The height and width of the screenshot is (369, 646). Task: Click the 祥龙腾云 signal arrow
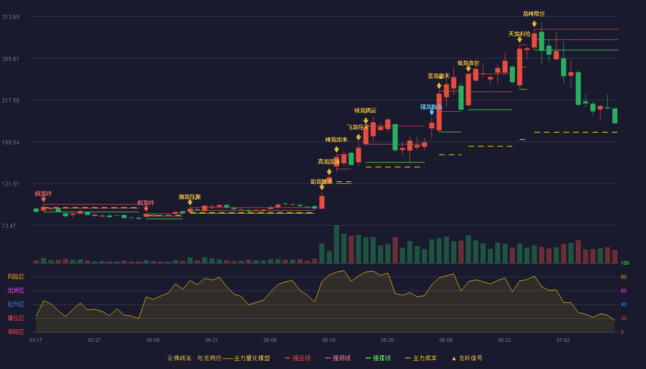366,121
